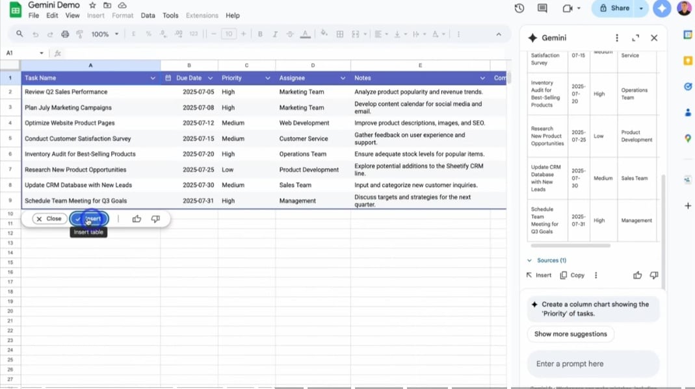Pick a text color
This screenshot has width=695, height=389.
click(305, 34)
